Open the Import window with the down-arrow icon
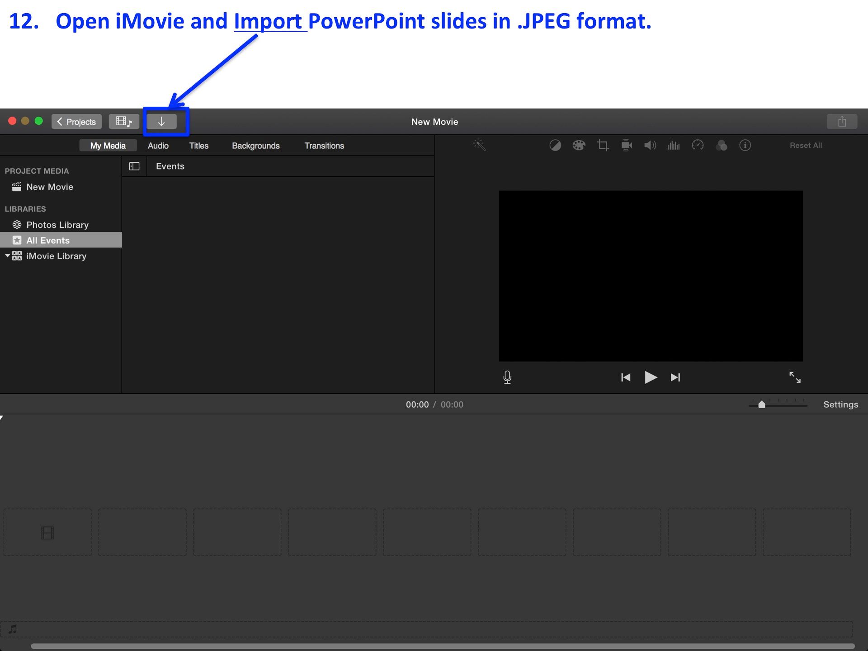This screenshot has height=651, width=868. [x=162, y=121]
